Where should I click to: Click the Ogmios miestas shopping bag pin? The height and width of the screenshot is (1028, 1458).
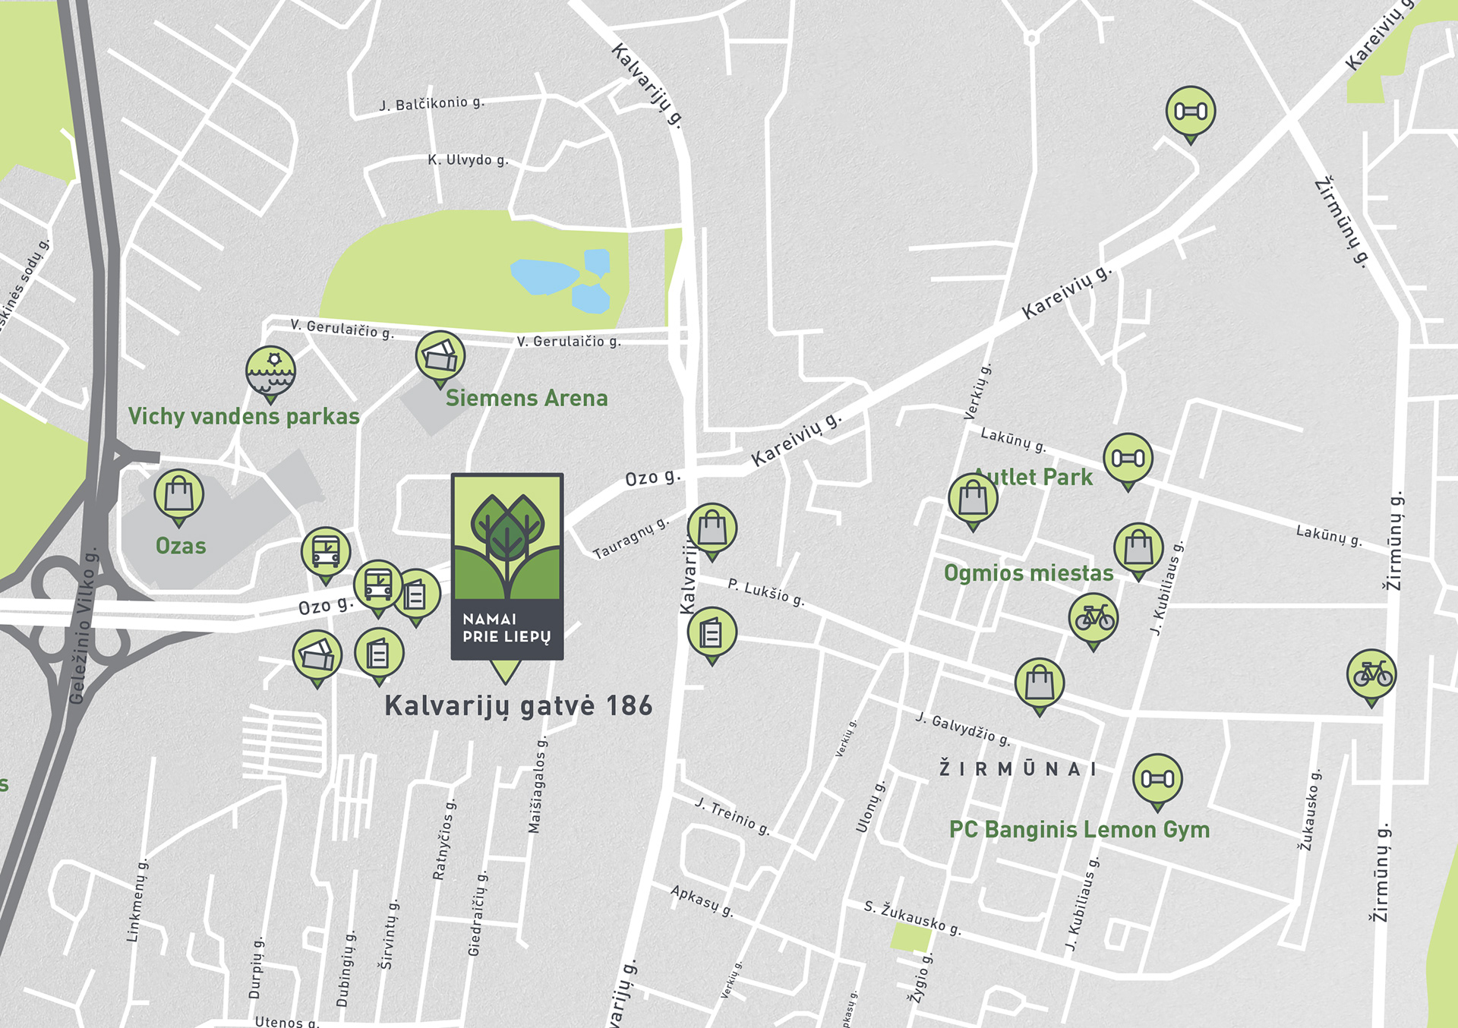(1138, 551)
